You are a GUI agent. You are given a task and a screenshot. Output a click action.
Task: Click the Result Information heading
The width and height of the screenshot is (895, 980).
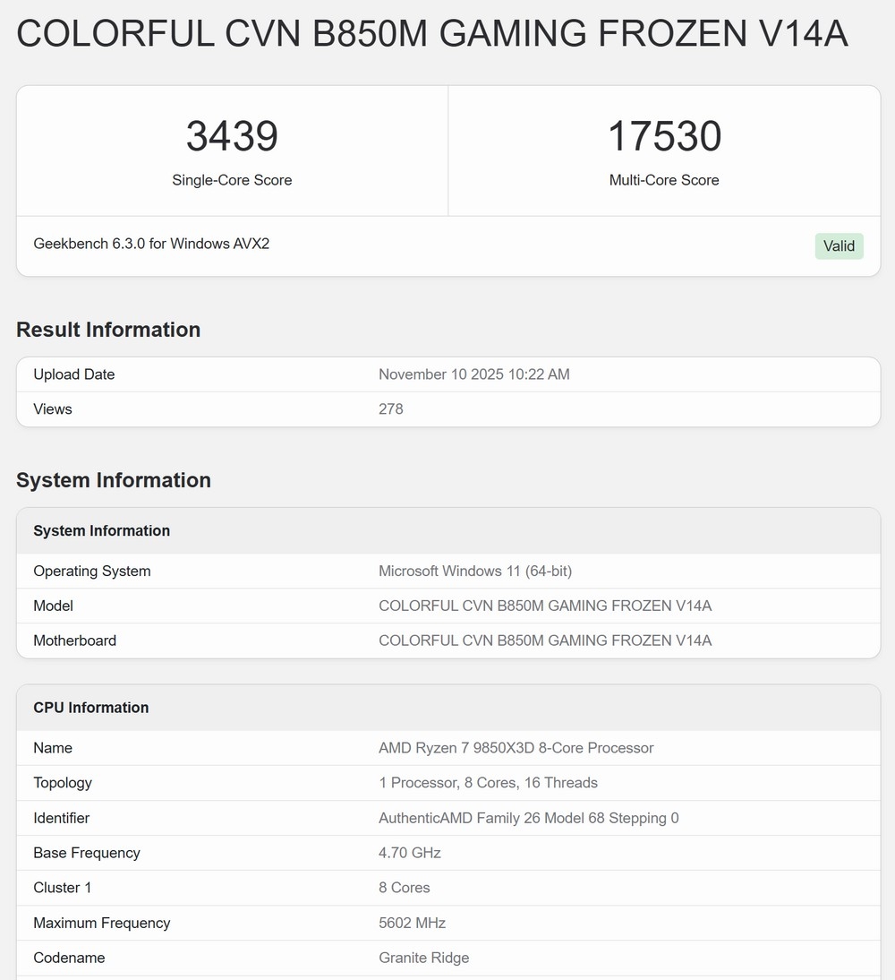(108, 330)
